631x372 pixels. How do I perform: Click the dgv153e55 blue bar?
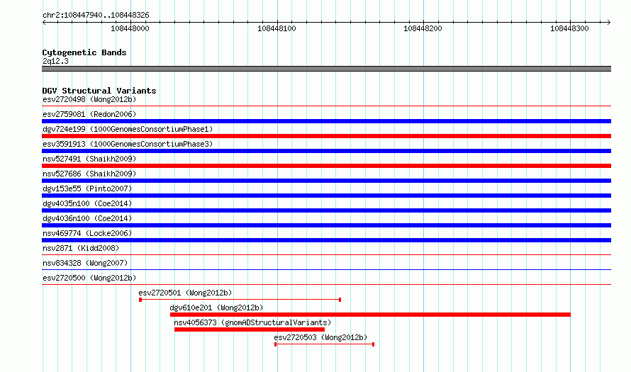(x=326, y=196)
